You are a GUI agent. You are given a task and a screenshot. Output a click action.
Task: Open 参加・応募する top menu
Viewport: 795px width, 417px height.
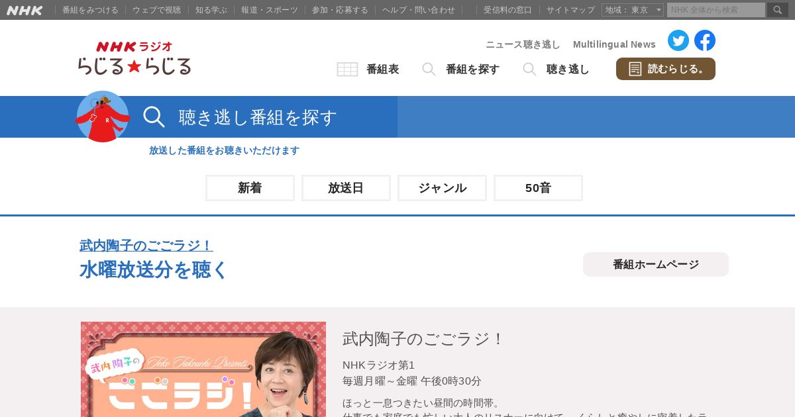[x=340, y=10]
